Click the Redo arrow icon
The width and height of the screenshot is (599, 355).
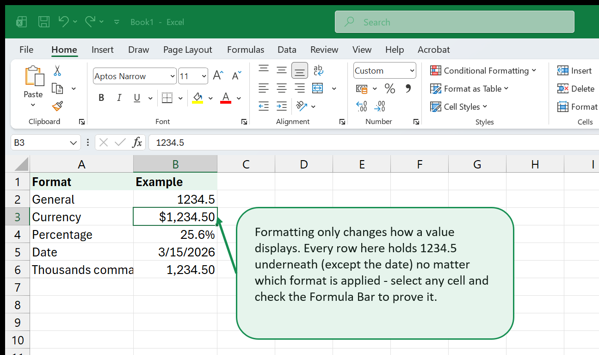(x=90, y=21)
